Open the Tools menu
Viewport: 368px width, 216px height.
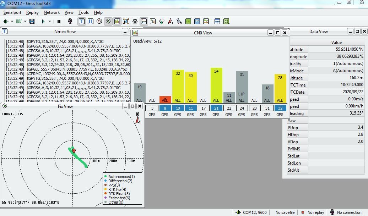click(83, 12)
